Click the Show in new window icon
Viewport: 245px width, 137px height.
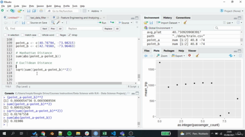pyautogui.click(x=16, y=23)
